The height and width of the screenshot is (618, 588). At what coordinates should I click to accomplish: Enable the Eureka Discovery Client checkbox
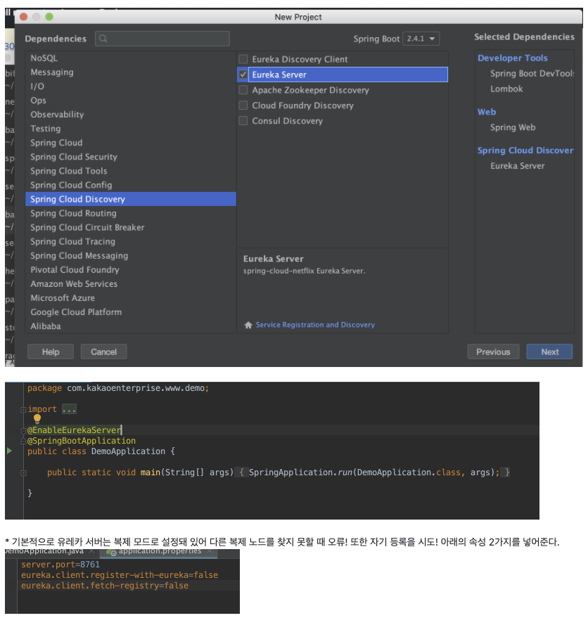click(x=243, y=59)
